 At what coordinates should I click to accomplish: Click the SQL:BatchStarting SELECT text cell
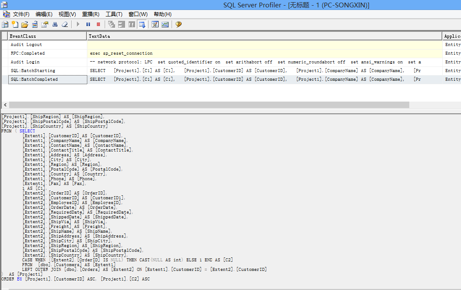point(264,70)
